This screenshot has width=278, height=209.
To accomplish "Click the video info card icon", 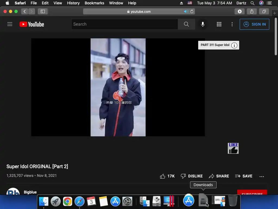I will click(234, 45).
